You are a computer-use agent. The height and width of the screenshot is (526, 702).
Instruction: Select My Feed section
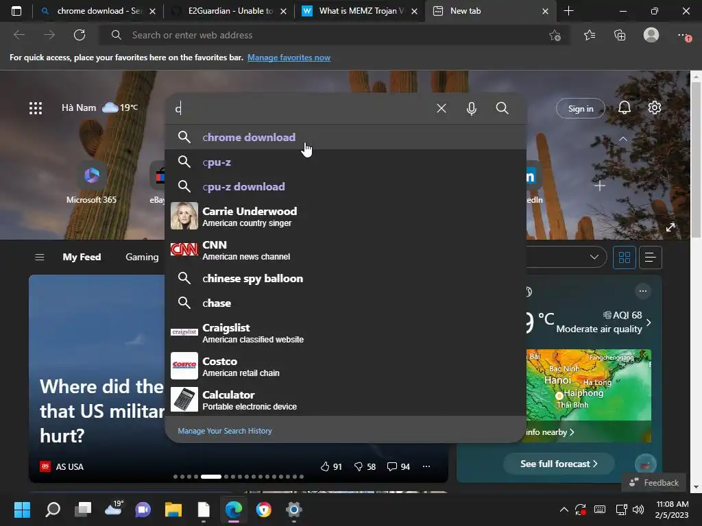coord(82,258)
